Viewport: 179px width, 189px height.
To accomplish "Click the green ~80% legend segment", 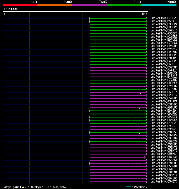I will pyautogui.click(x=124, y=5).
